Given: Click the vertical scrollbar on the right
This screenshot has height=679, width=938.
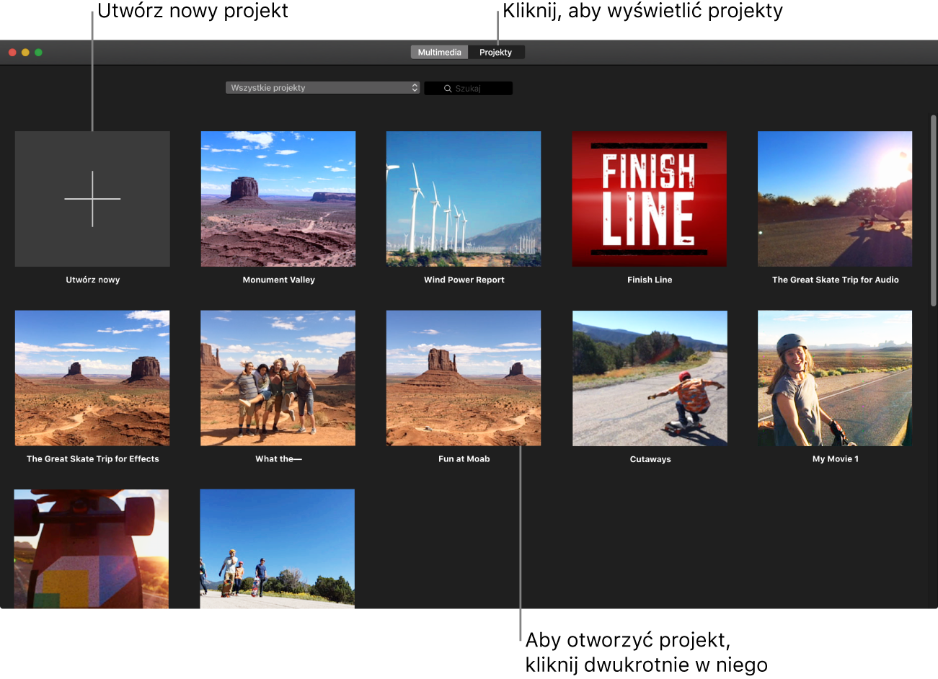Looking at the screenshot, I should point(933,210).
